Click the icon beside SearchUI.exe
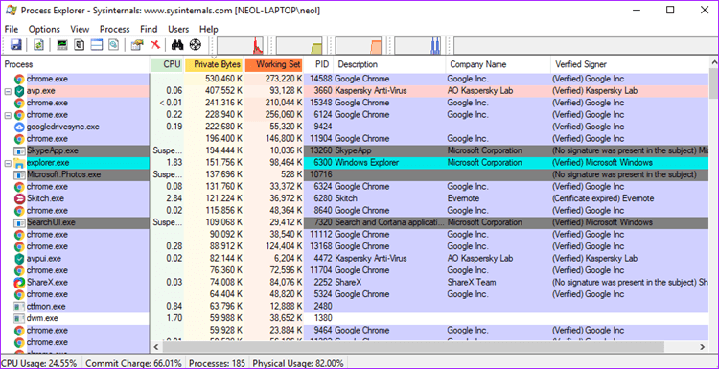 (x=19, y=222)
